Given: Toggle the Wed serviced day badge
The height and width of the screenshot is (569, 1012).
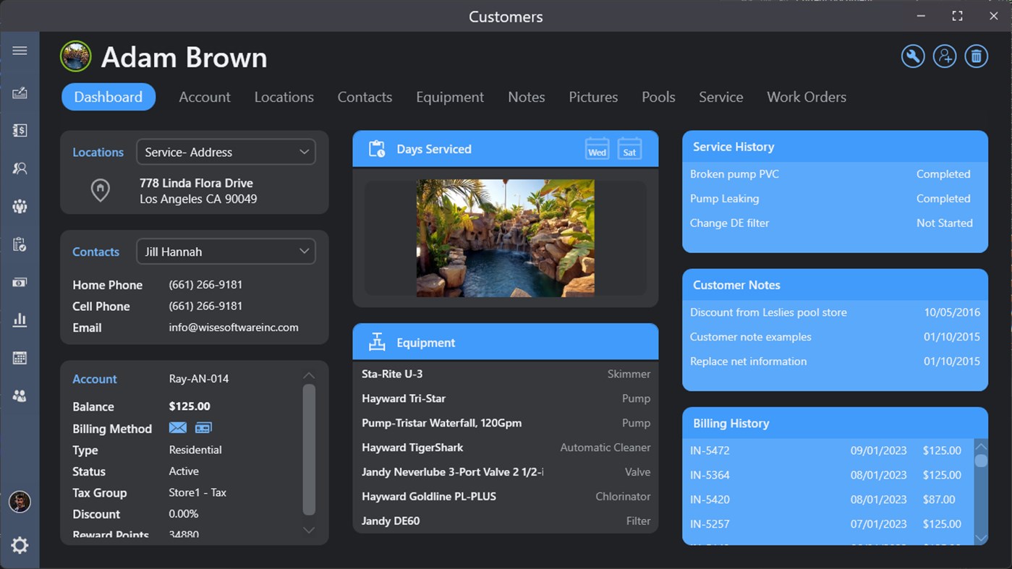Looking at the screenshot, I should tap(597, 148).
